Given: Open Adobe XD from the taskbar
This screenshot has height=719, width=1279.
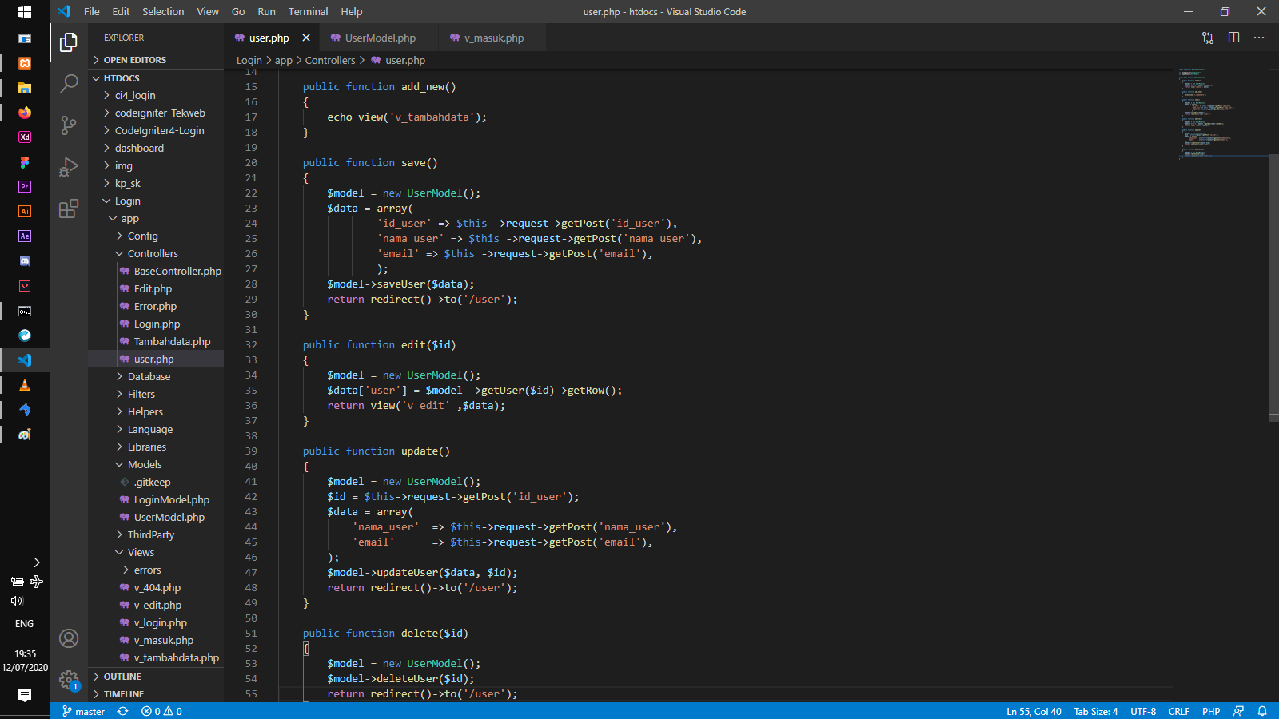Looking at the screenshot, I should pos(25,137).
